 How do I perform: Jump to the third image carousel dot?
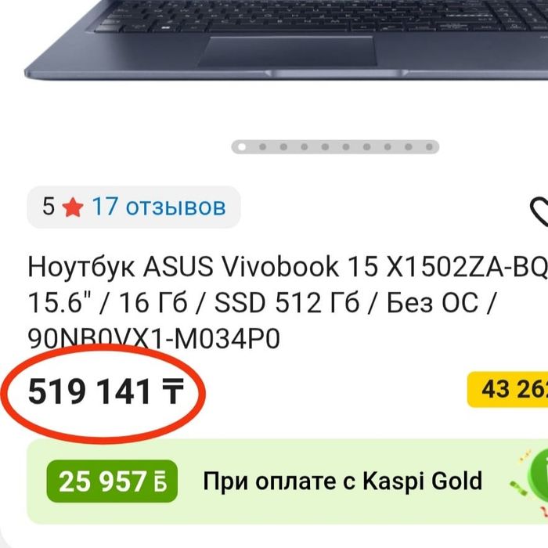click(283, 147)
